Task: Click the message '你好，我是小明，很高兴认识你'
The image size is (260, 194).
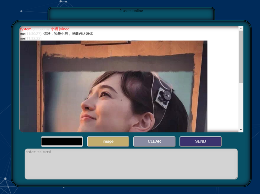Action: click(x=68, y=34)
